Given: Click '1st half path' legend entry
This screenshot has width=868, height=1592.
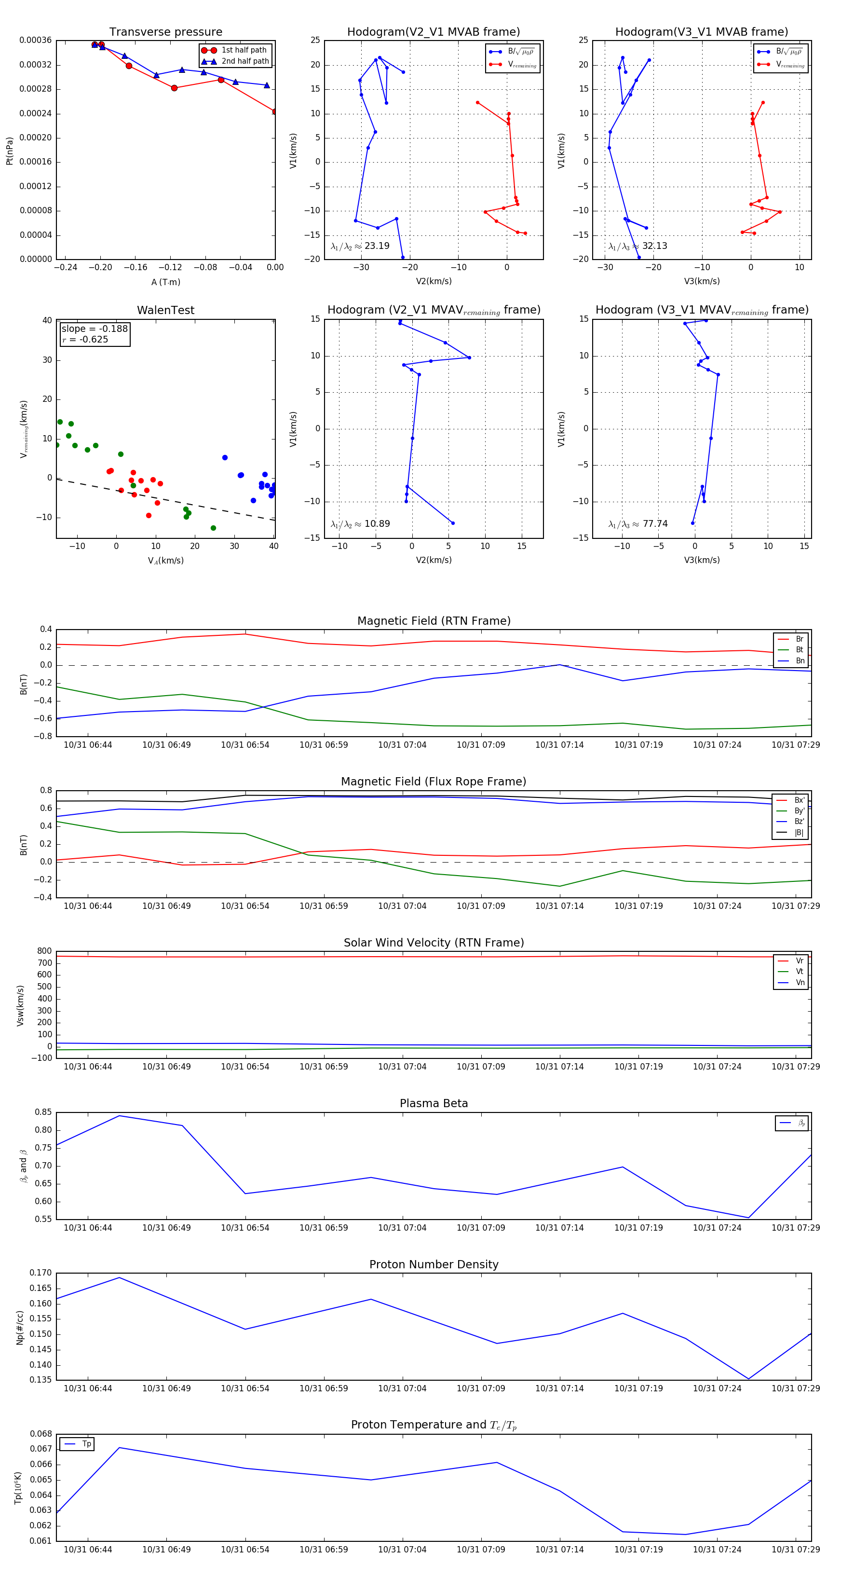Looking at the screenshot, I should [235, 50].
